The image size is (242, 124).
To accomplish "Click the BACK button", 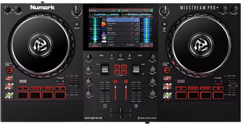I will [x=101, y=55].
